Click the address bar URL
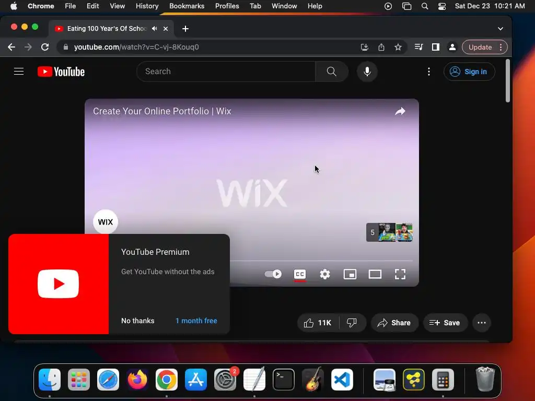535x401 pixels. (x=136, y=47)
